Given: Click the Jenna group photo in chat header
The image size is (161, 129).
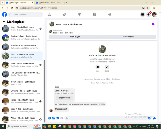Looking at the screenshot, I should [x=52, y=24].
